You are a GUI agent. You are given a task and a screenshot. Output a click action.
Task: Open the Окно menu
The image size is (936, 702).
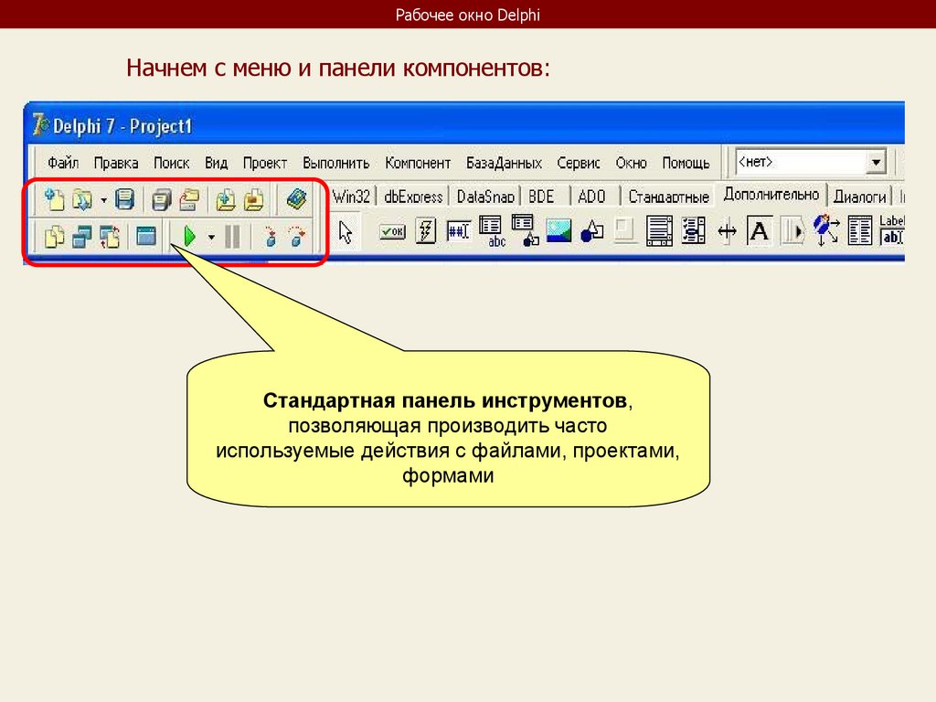(631, 163)
